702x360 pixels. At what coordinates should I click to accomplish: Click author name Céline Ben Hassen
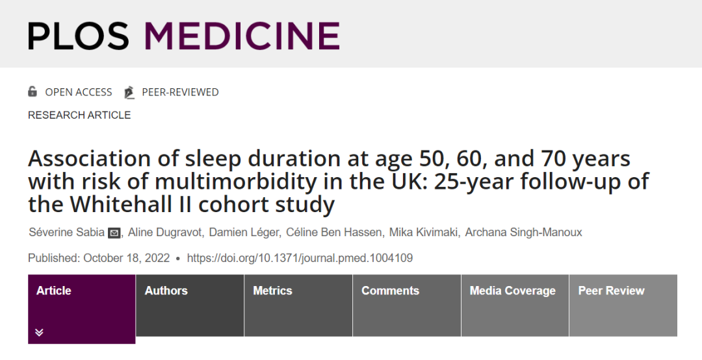pyautogui.click(x=334, y=232)
